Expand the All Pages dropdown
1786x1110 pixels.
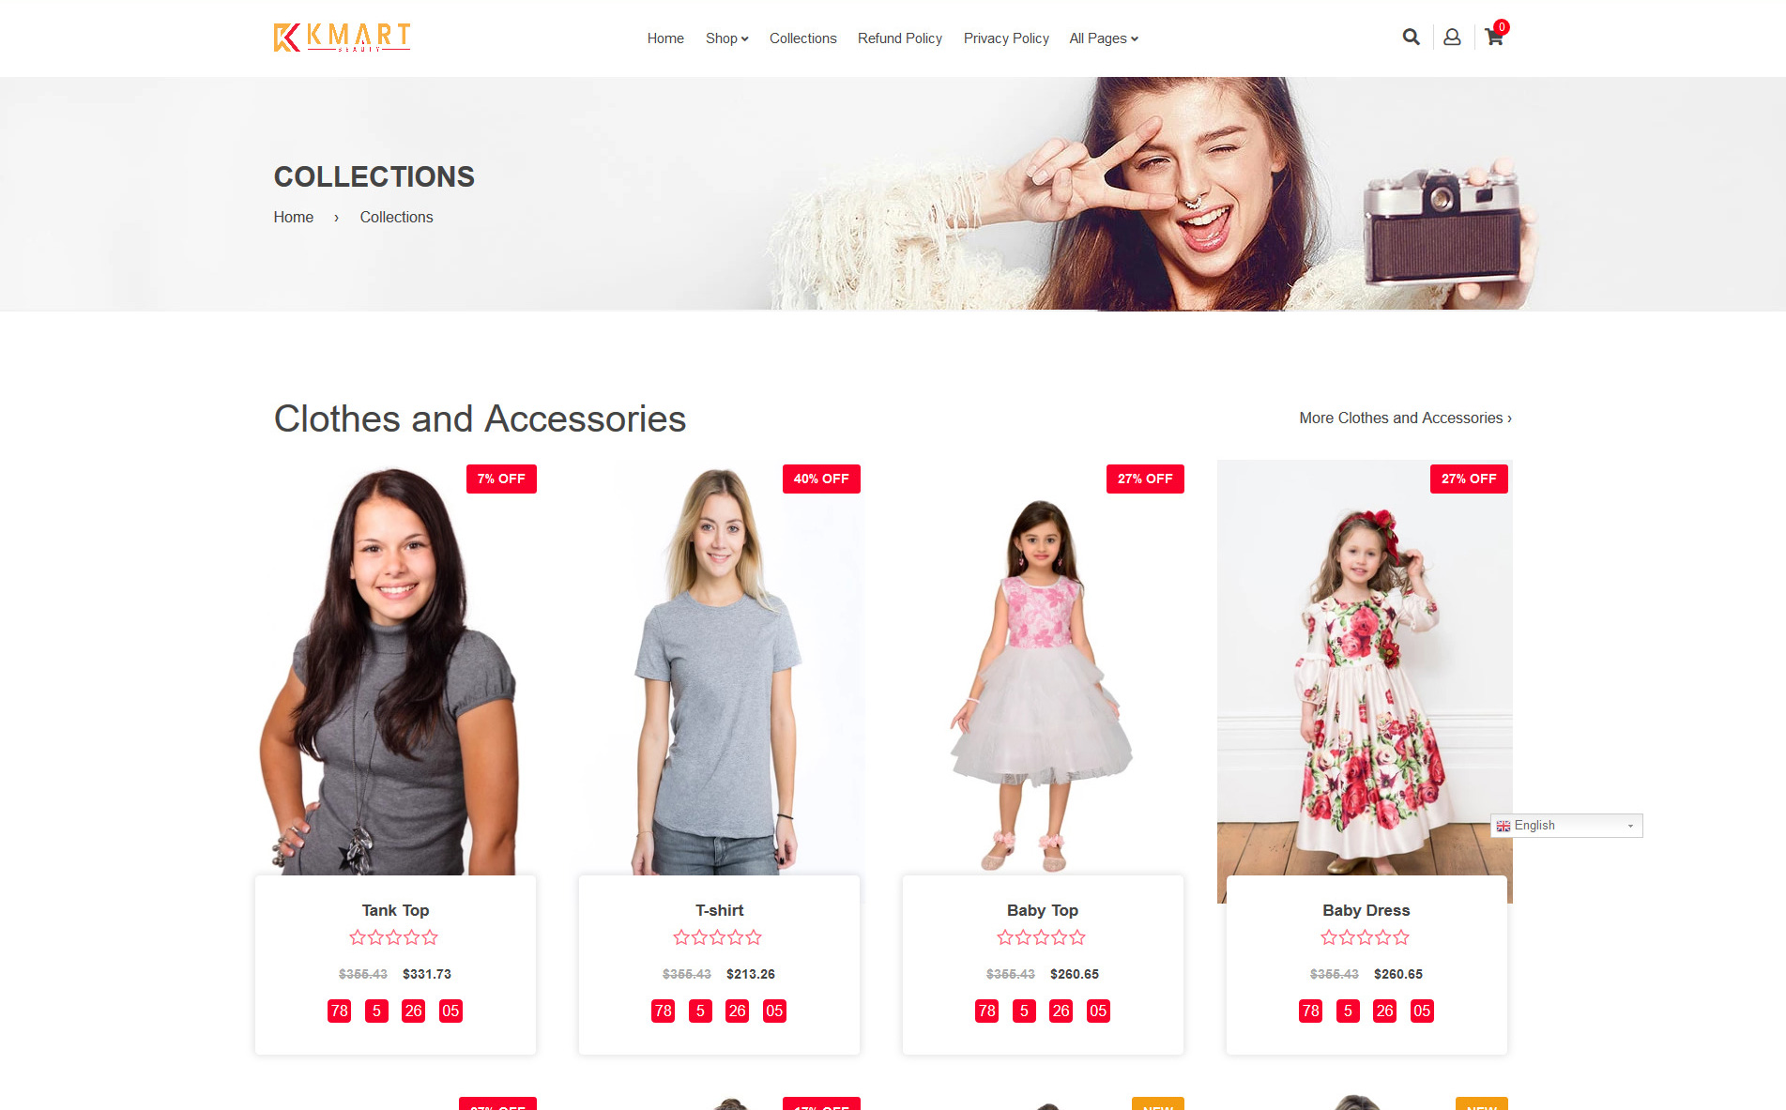pyautogui.click(x=1104, y=38)
